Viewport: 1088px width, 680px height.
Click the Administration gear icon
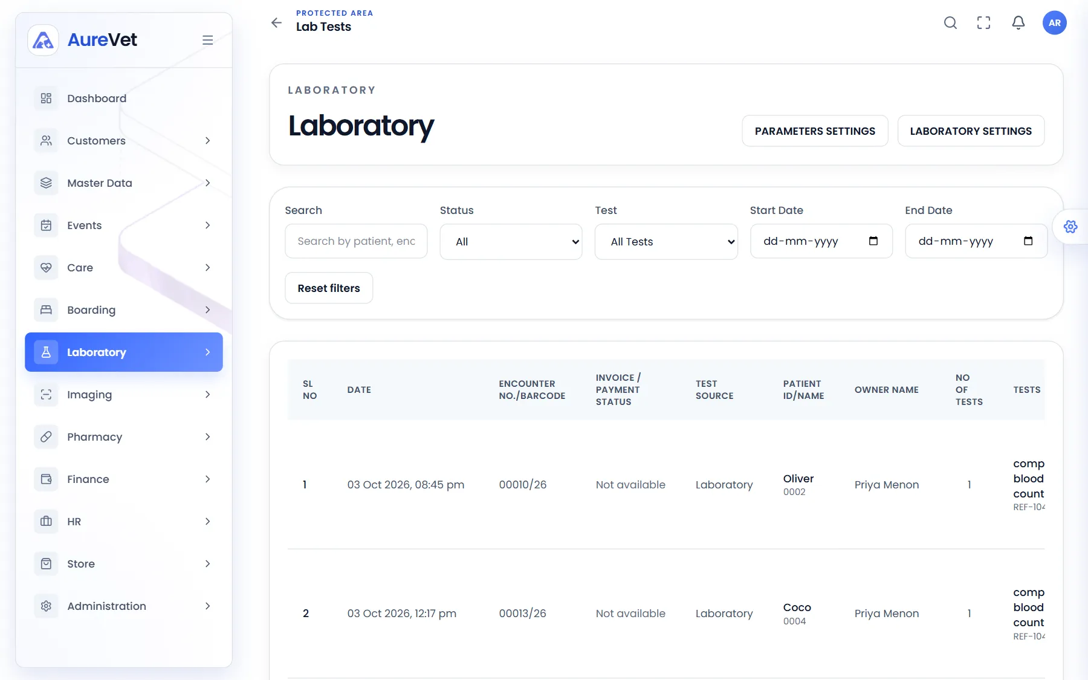[46, 606]
